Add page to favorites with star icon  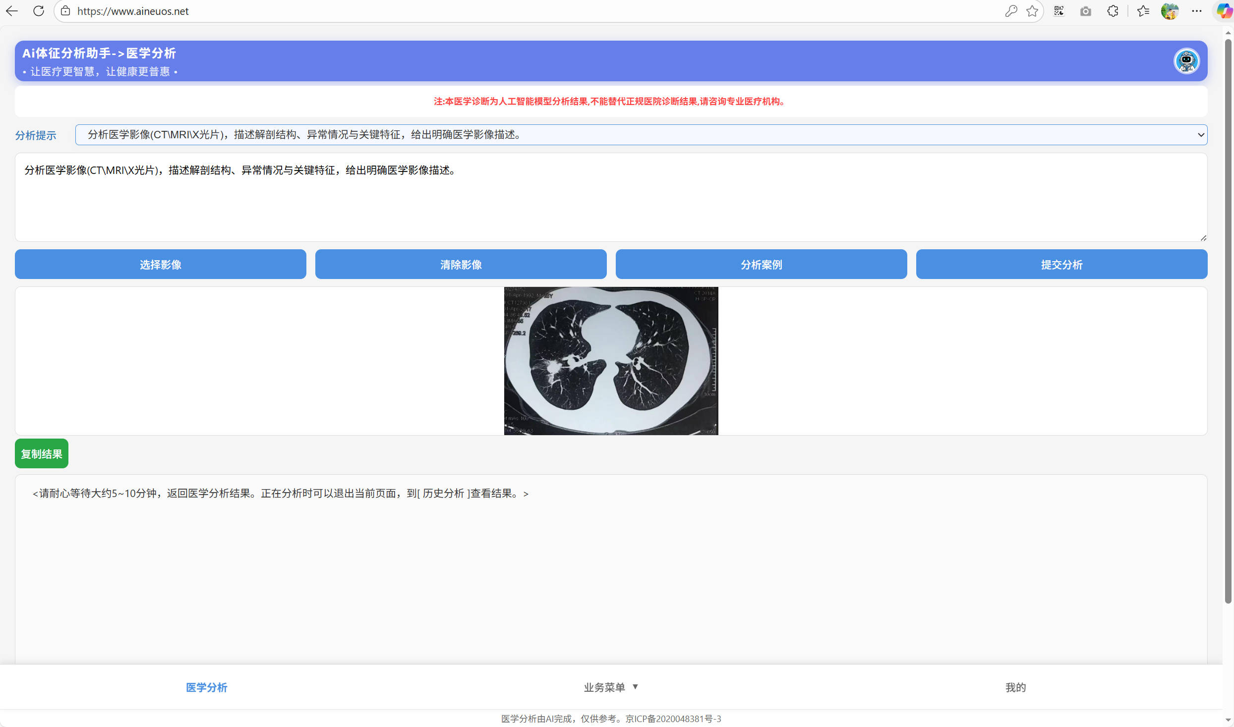pos(1032,11)
